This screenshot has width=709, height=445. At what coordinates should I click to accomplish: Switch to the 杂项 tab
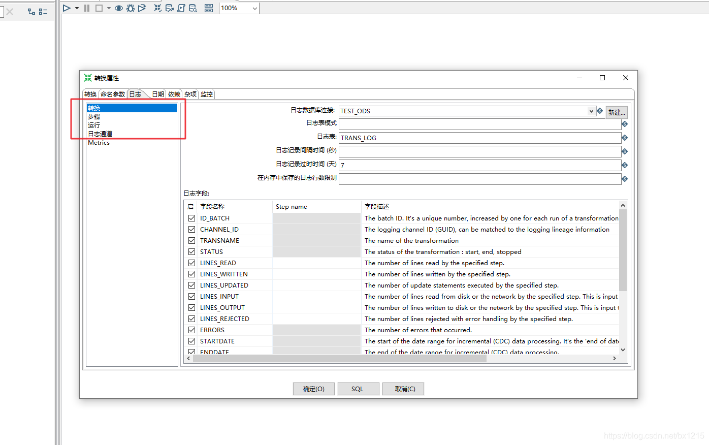point(190,94)
